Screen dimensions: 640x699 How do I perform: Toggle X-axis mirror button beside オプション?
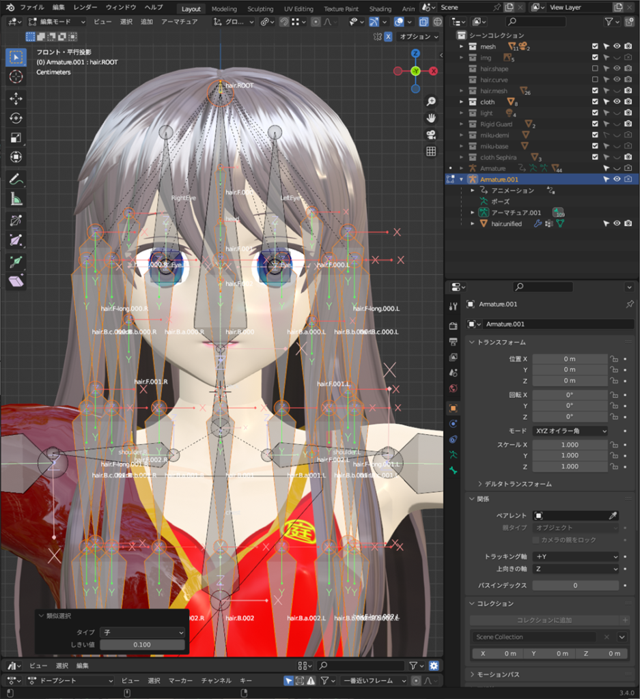[x=388, y=37]
